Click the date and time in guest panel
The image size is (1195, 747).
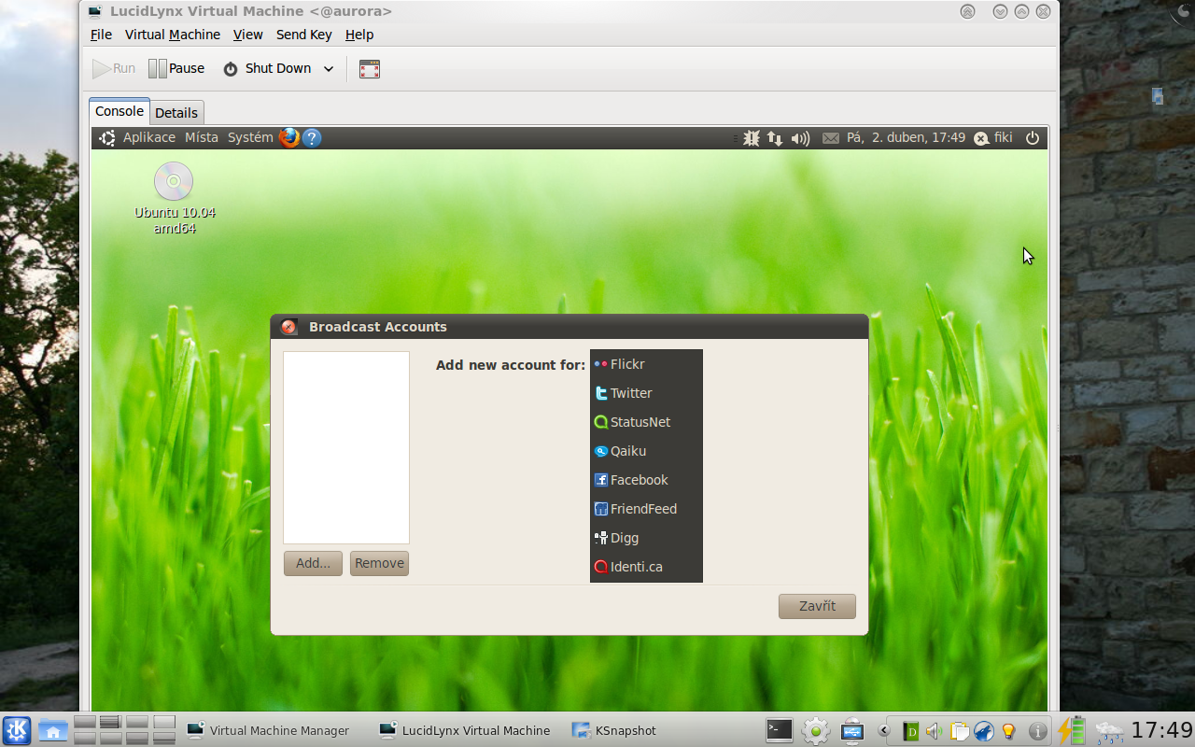click(906, 137)
